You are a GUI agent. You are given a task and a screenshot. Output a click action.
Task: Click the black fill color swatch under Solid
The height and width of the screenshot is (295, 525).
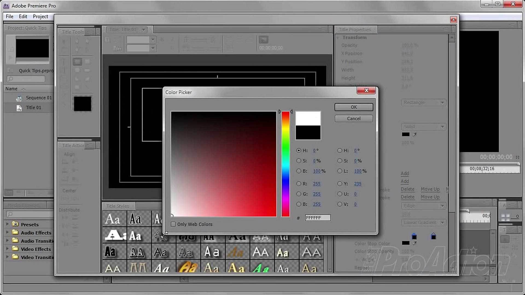pyautogui.click(x=406, y=134)
